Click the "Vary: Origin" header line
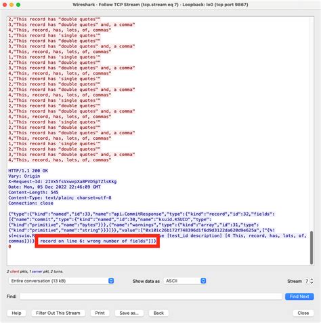 [x=24, y=176]
